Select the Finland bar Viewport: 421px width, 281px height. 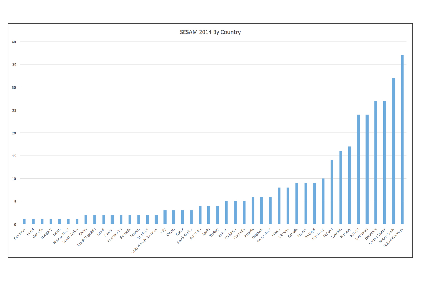click(x=332, y=192)
